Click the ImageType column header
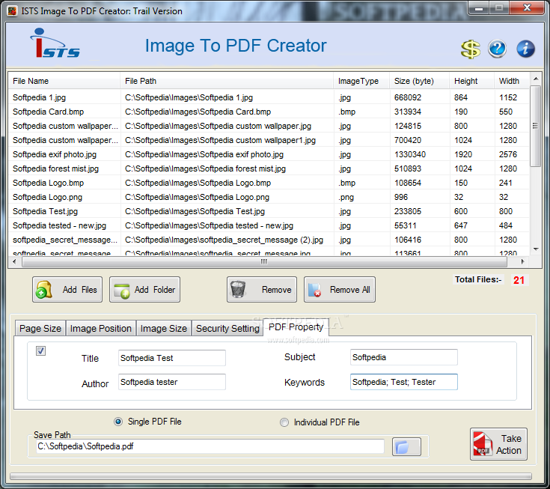550x489 pixels. (x=361, y=81)
